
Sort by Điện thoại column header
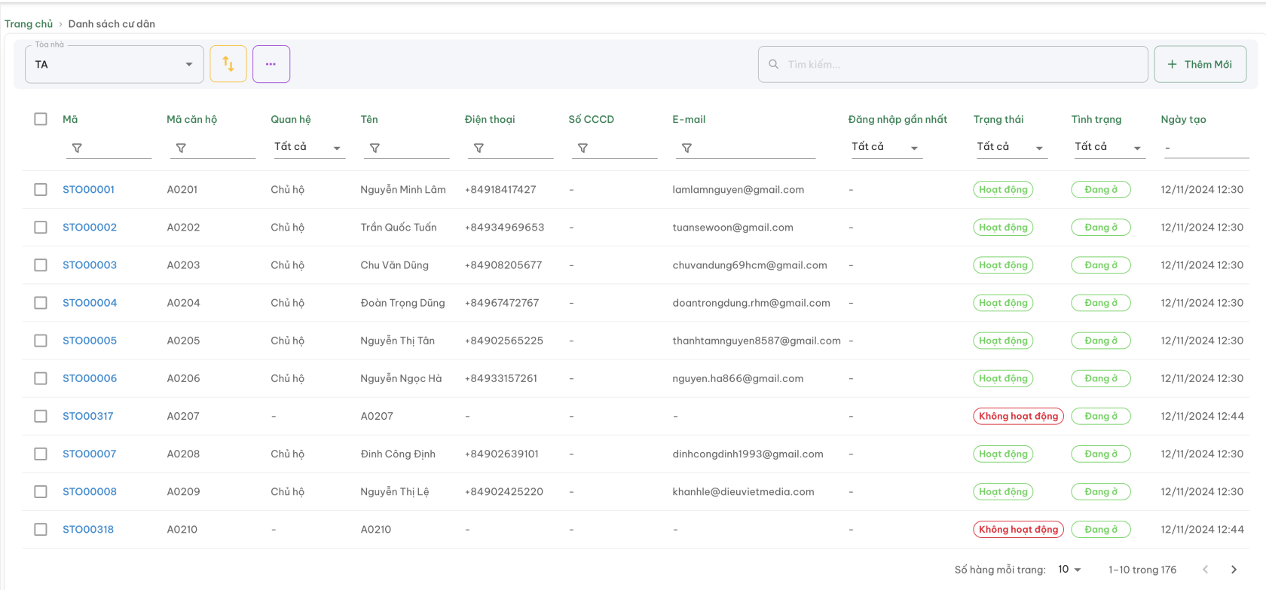click(490, 119)
